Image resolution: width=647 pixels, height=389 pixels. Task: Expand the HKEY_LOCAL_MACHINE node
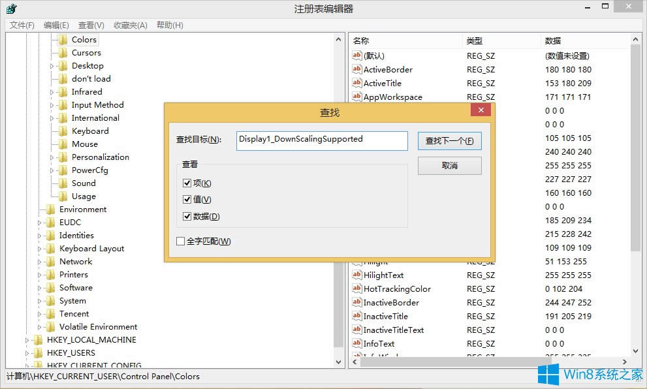[x=26, y=339]
